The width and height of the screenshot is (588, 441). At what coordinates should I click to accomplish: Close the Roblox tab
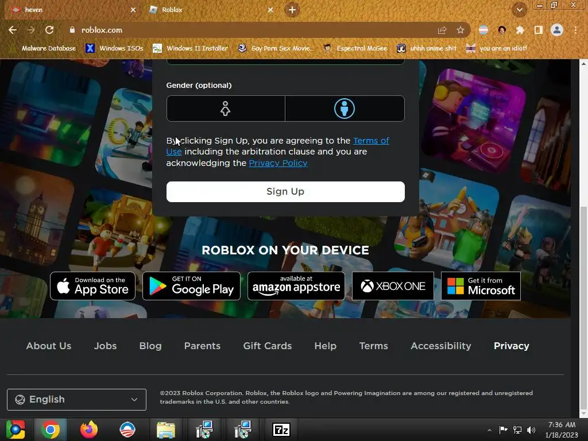270,10
